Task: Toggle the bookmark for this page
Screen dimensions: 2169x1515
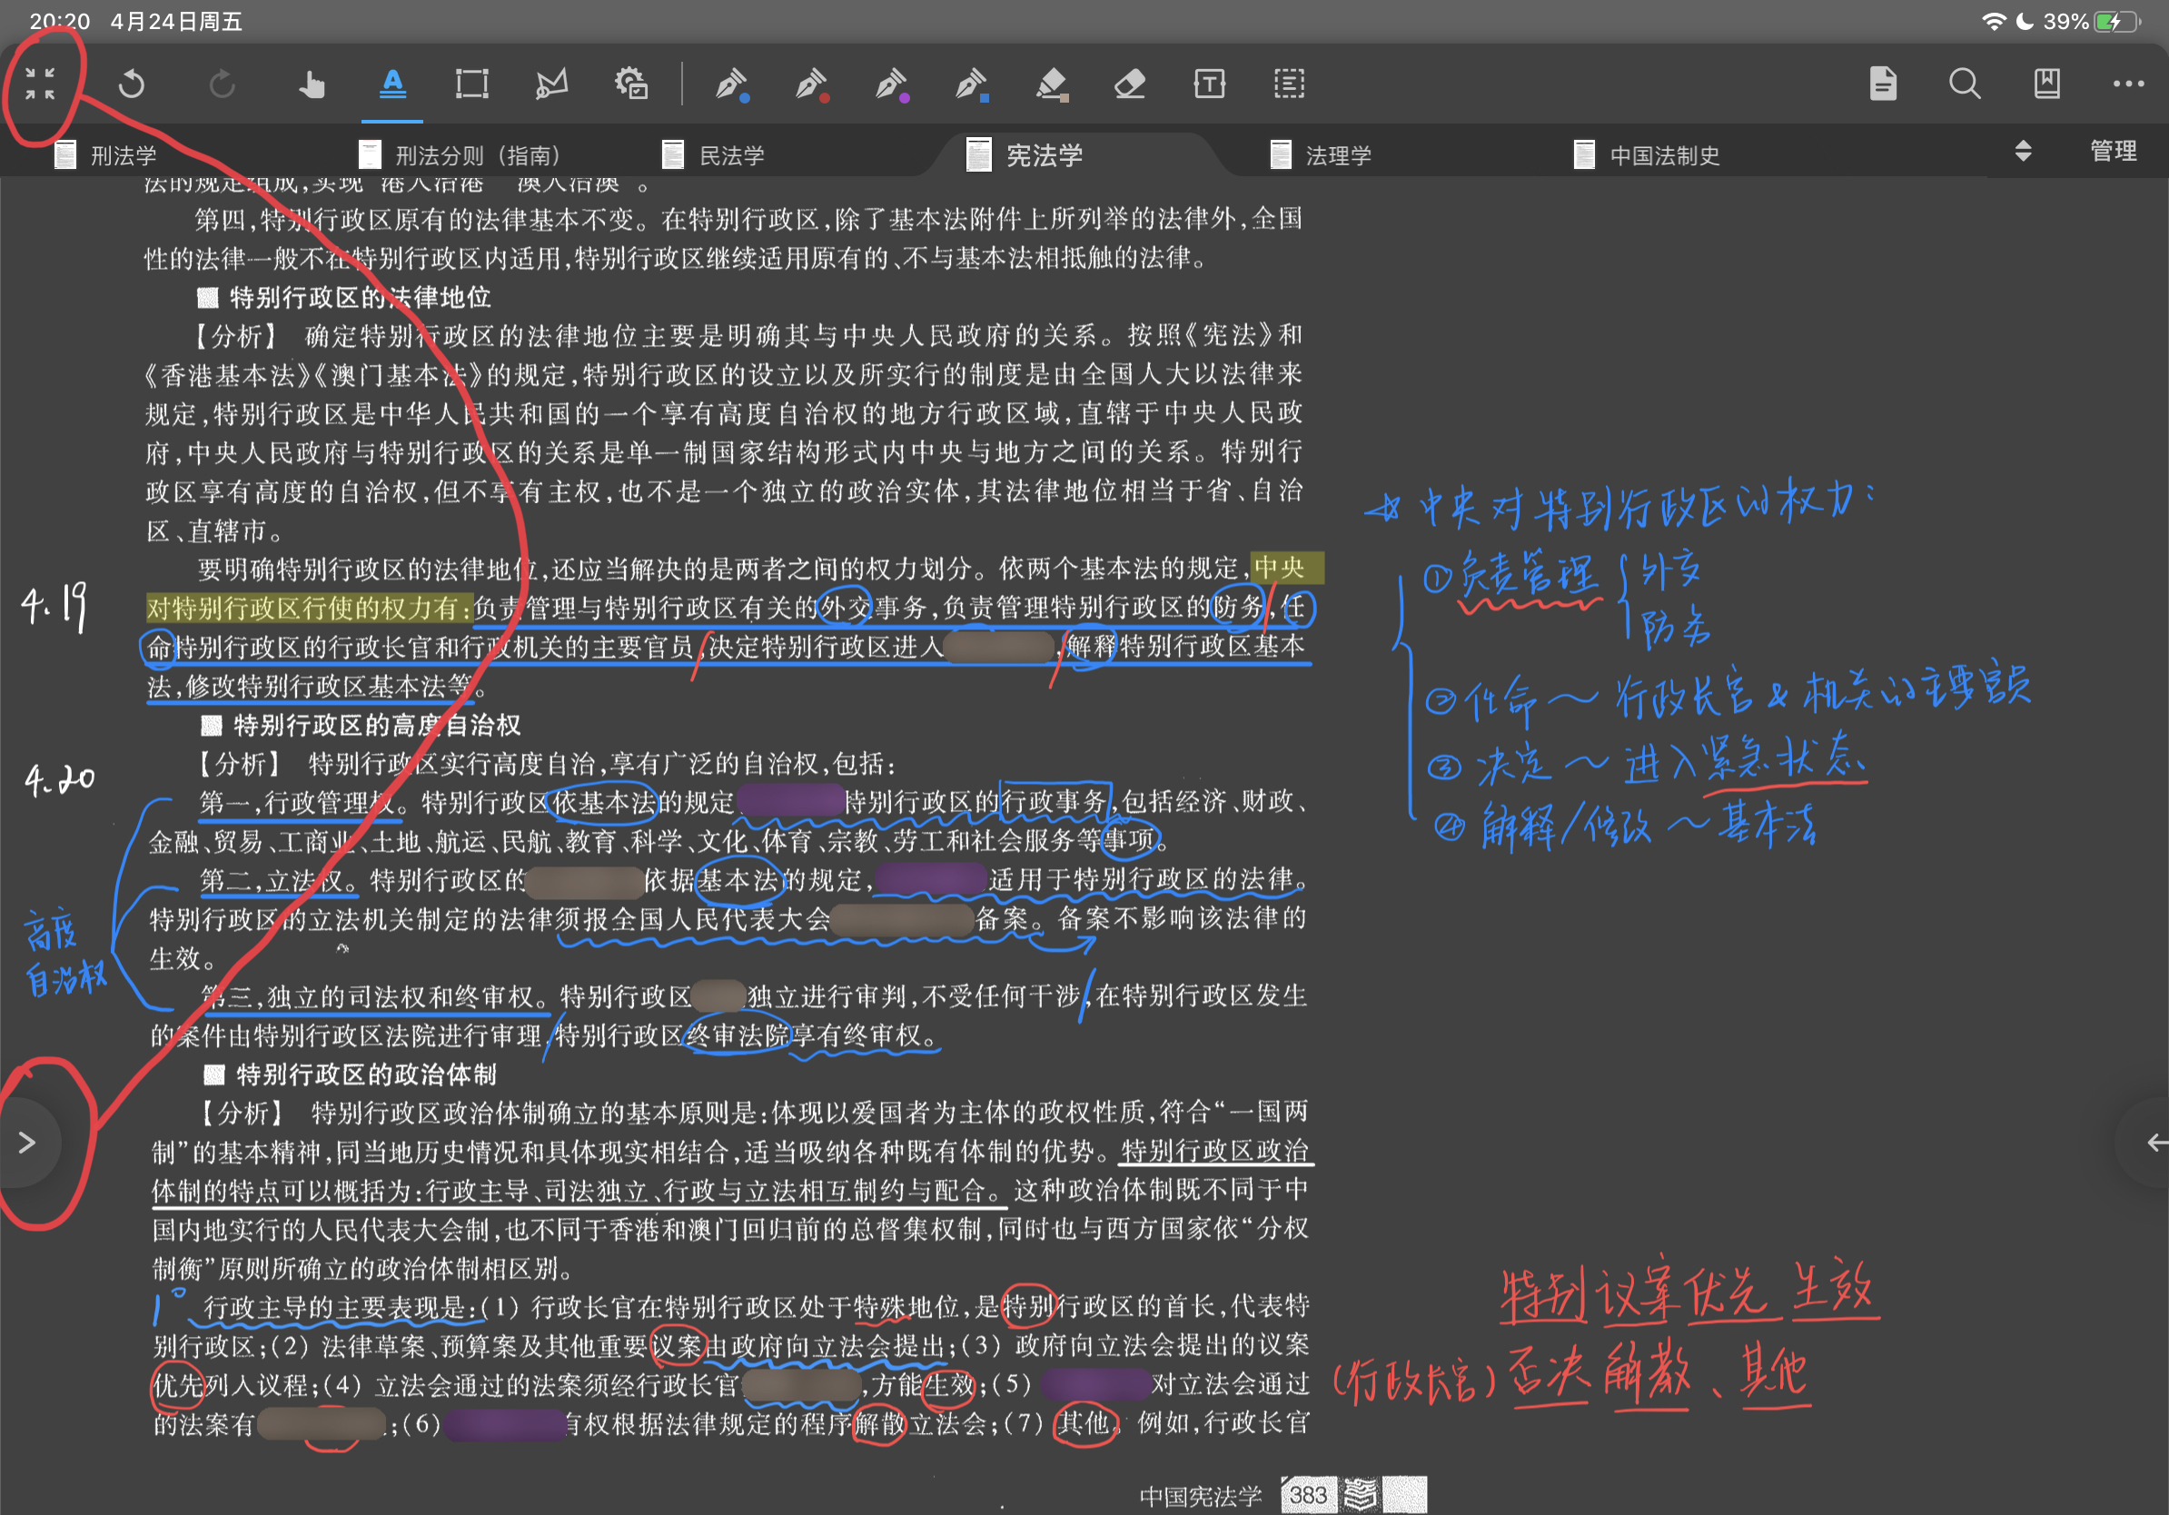Action: (x=2046, y=84)
